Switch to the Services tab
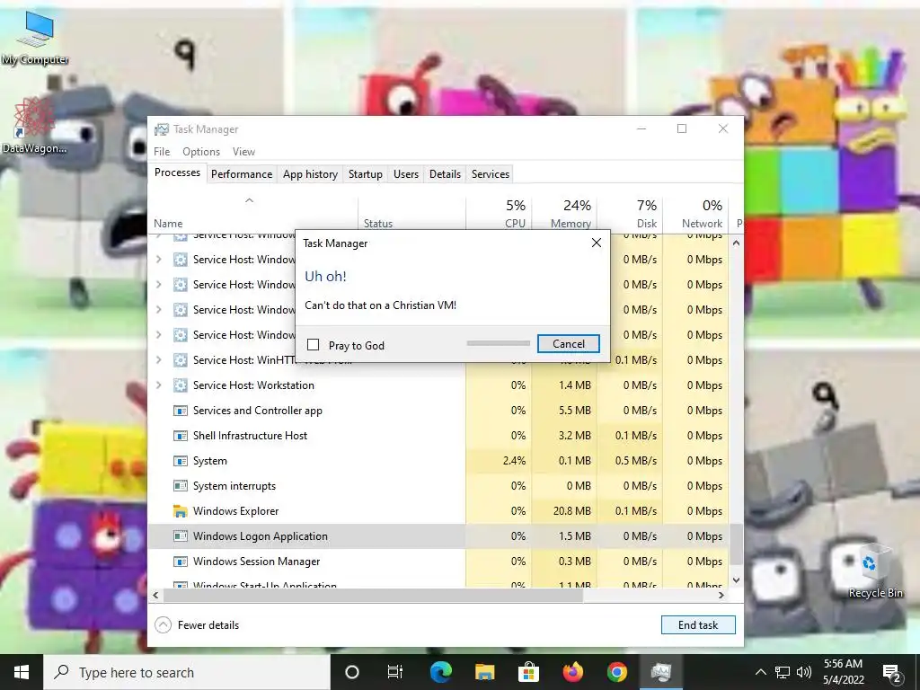Viewport: 920px width, 690px height. click(491, 174)
